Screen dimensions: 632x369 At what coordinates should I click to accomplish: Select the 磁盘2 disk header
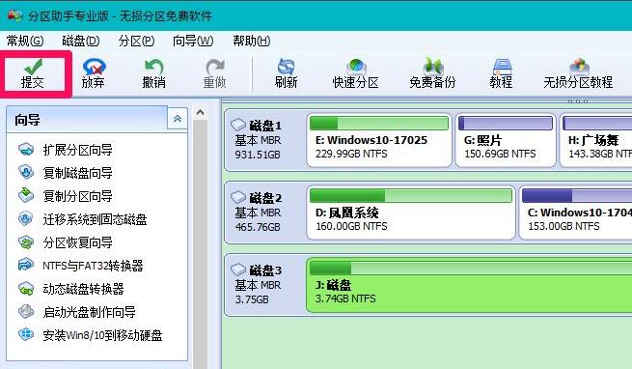point(264,213)
